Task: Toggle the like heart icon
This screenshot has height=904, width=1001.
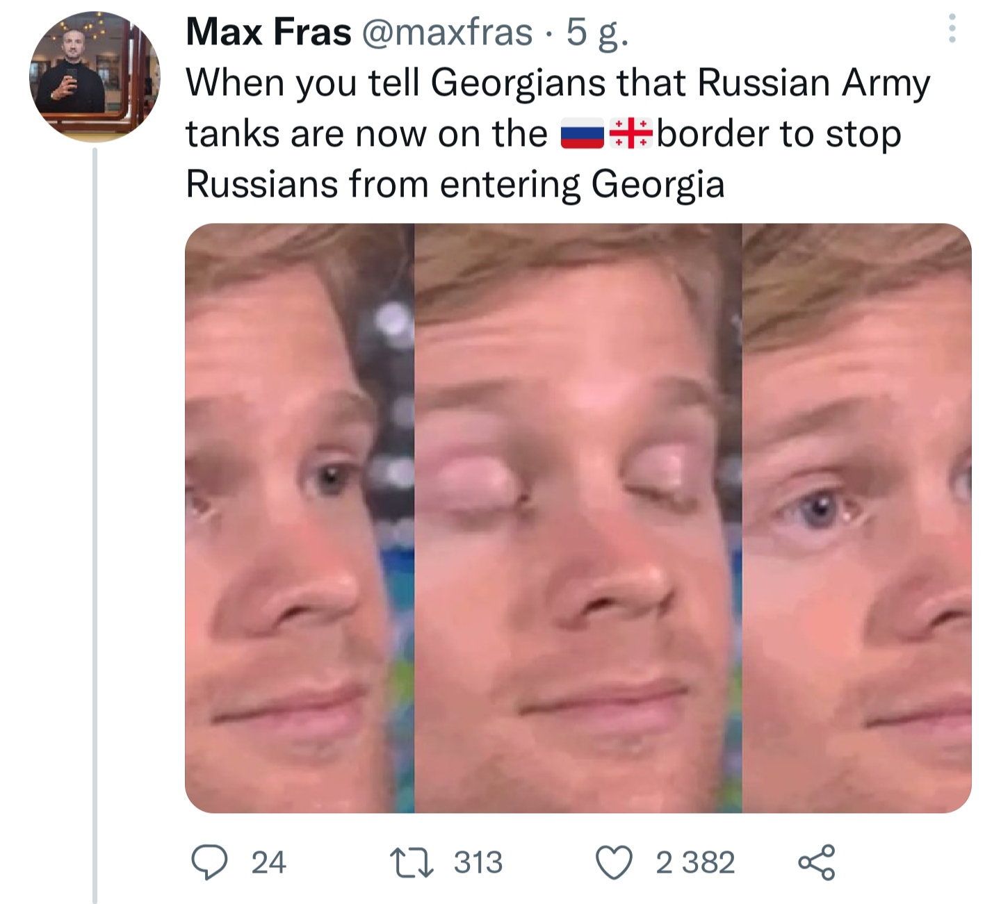Action: (615, 862)
